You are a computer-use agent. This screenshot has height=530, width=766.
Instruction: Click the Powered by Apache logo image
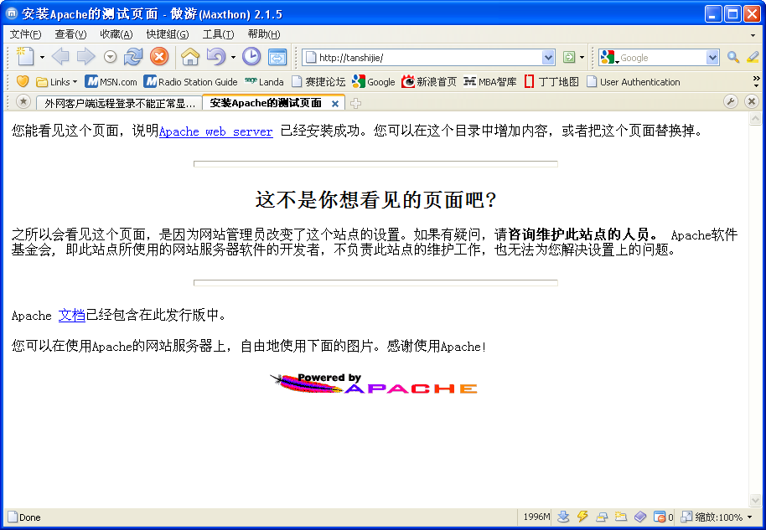[373, 383]
